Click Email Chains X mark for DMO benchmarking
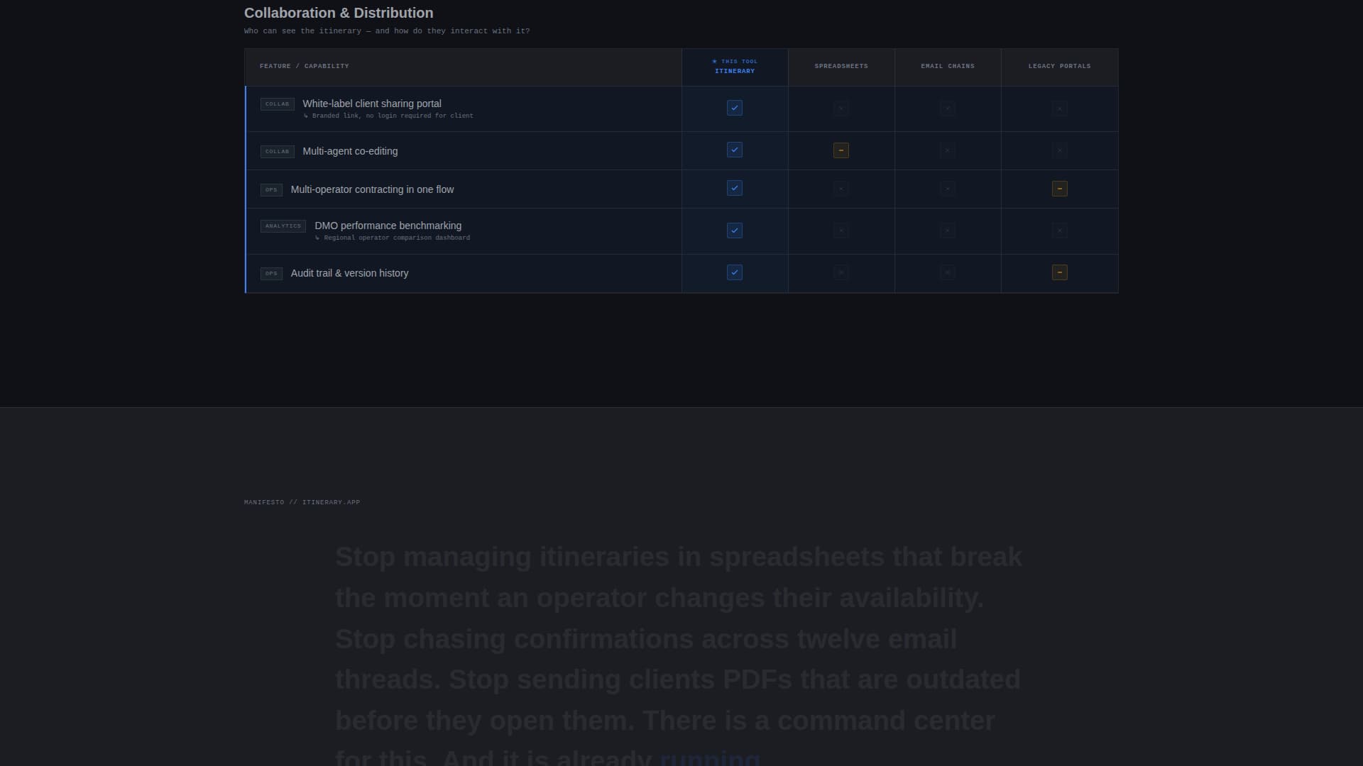This screenshot has height=766, width=1363. click(948, 231)
